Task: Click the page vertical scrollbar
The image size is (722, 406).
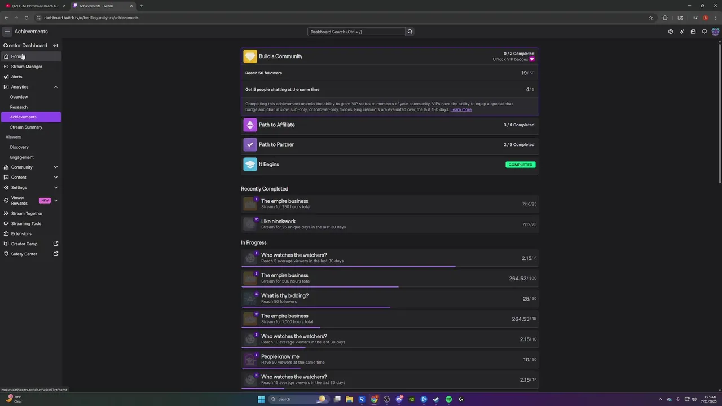Action: click(x=720, y=113)
